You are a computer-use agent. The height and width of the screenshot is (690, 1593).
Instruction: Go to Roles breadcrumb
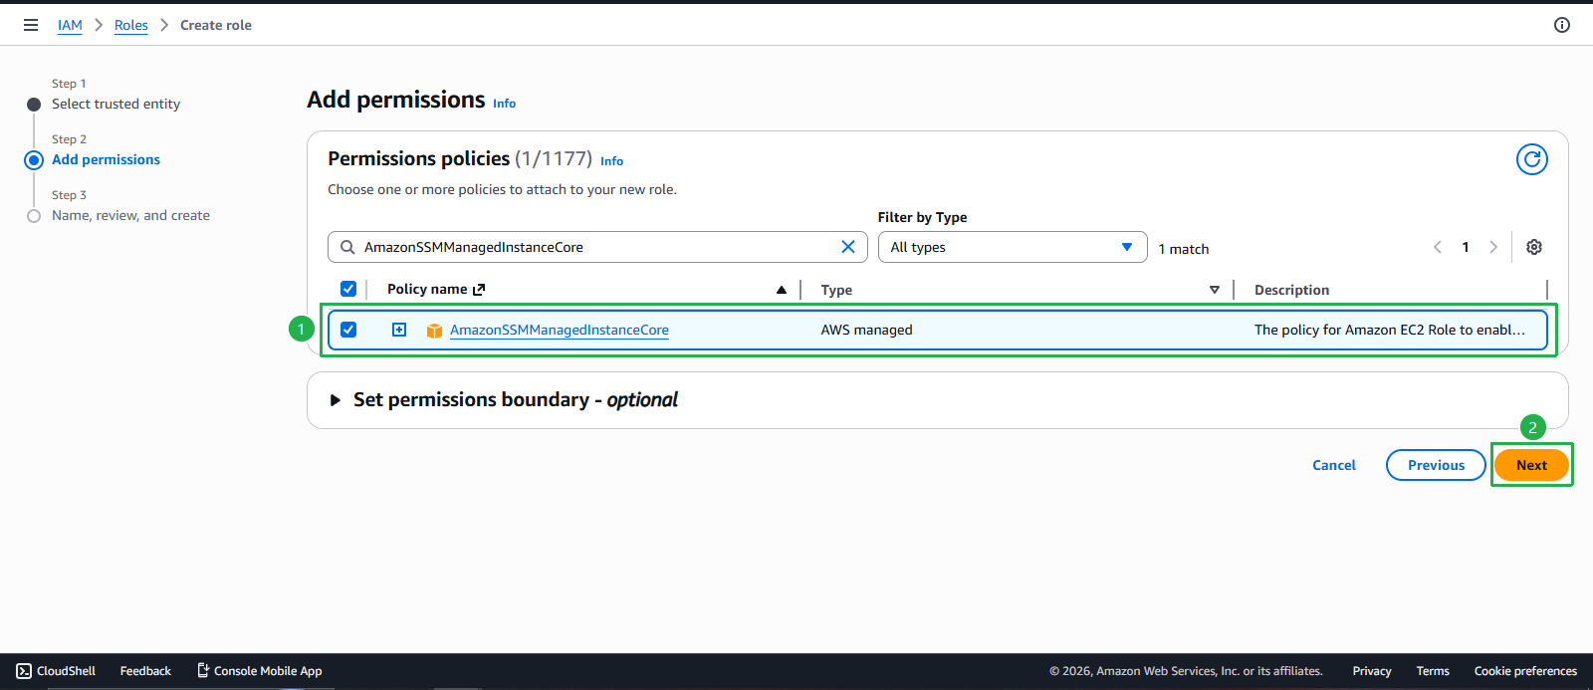(131, 25)
